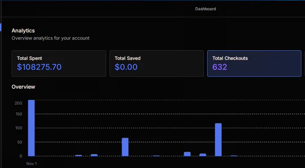Open the Total Saved card

click(x=157, y=64)
